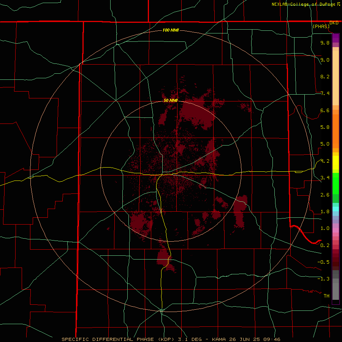Click the KAMA radar site identifier
Image resolution: width=342 pixels, height=342 pixels.
(x=219, y=339)
